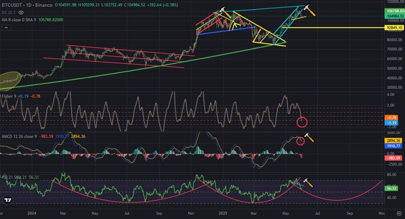The height and width of the screenshot is (219, 405).
Task: Select the hammer icon on the RSI pane
Action: tap(307, 182)
